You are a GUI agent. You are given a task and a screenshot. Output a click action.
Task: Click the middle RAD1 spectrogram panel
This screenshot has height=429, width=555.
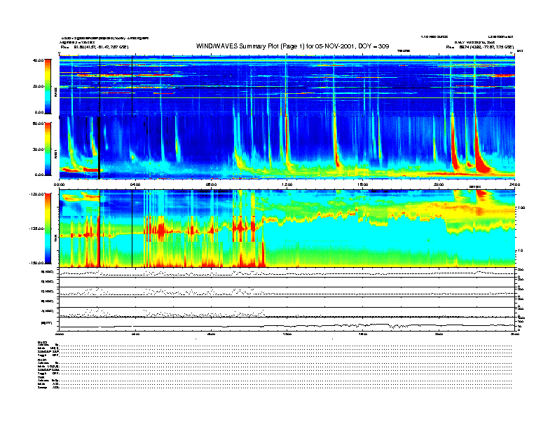point(287,148)
